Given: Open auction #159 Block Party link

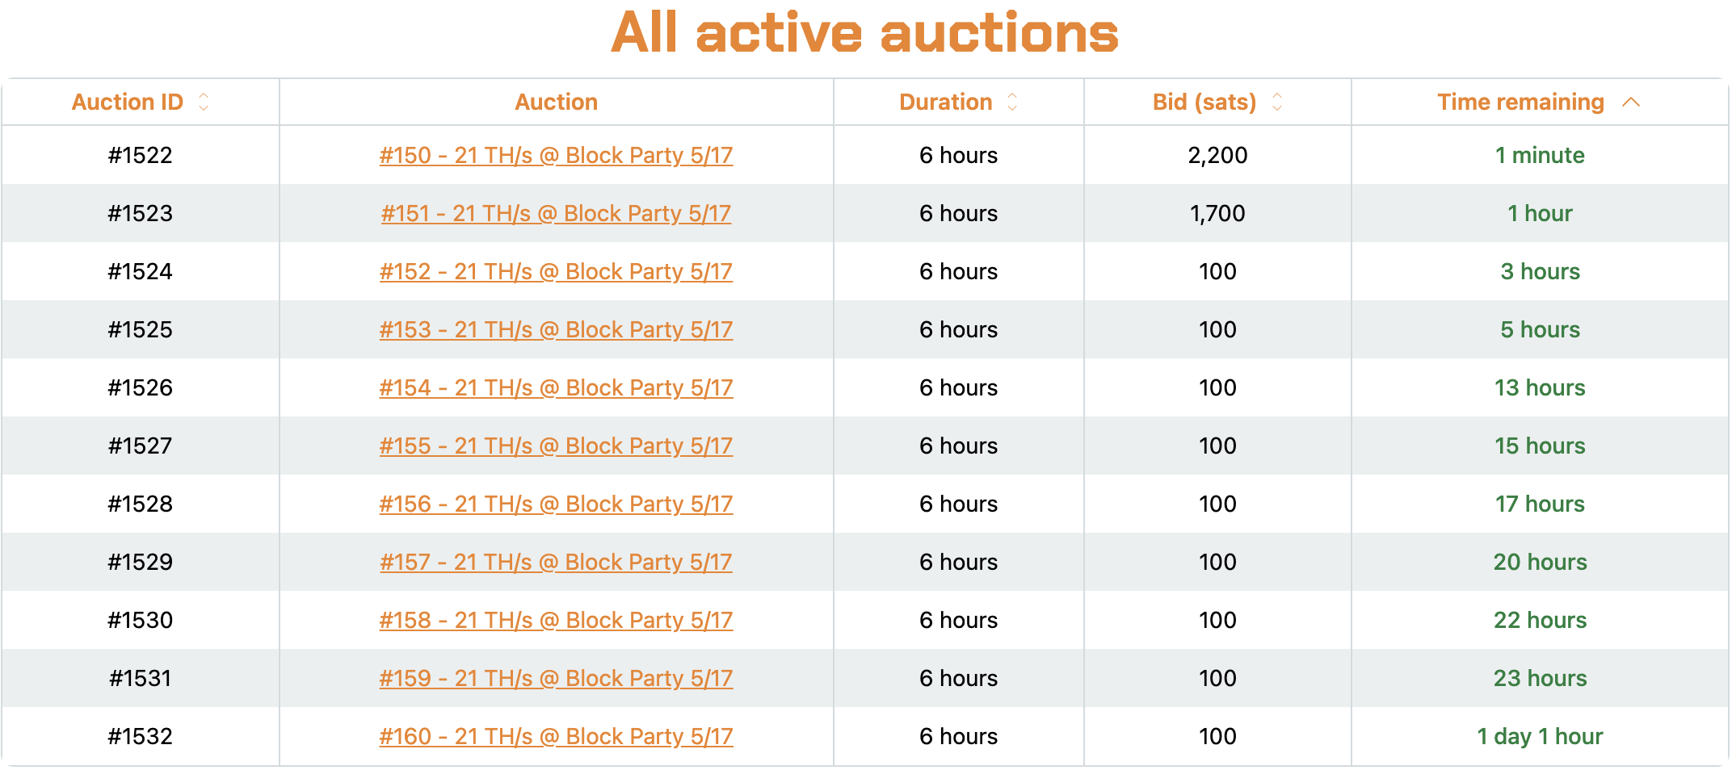Looking at the screenshot, I should click(x=557, y=678).
